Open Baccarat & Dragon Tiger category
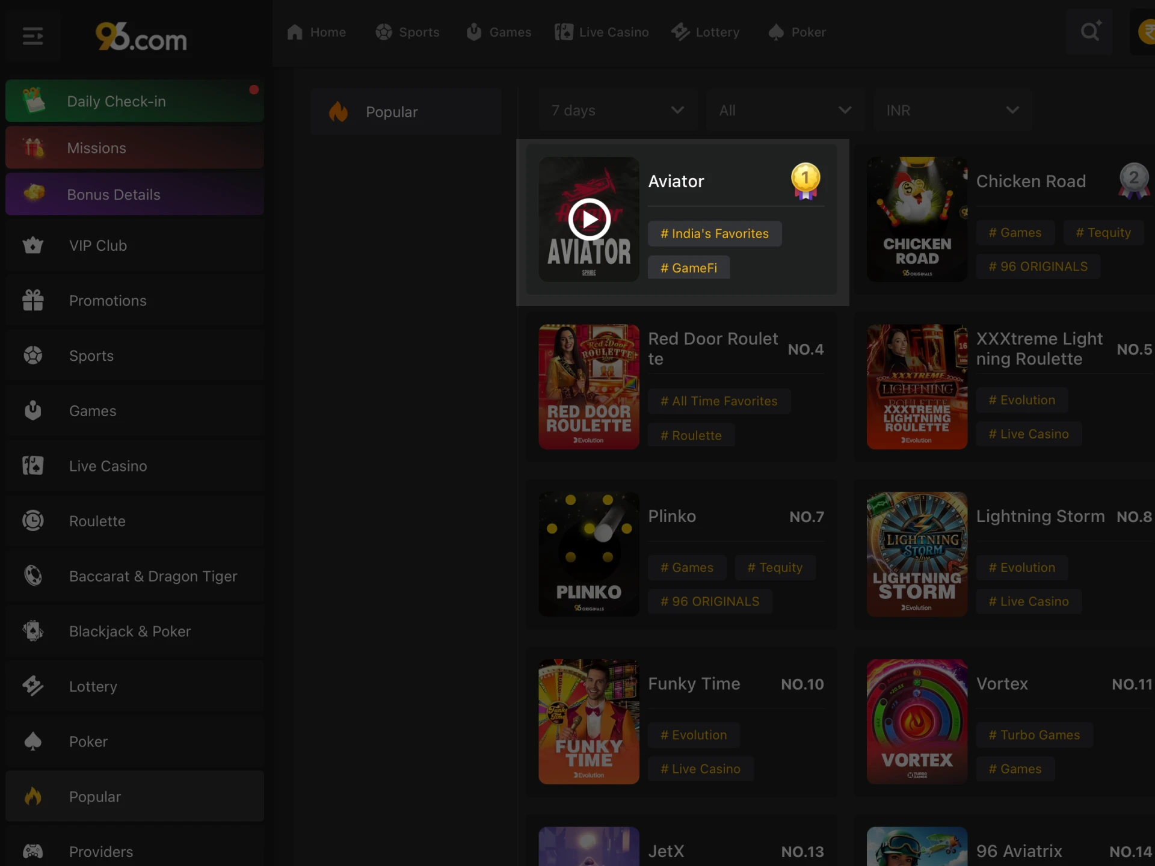The height and width of the screenshot is (866, 1155). pyautogui.click(x=152, y=576)
